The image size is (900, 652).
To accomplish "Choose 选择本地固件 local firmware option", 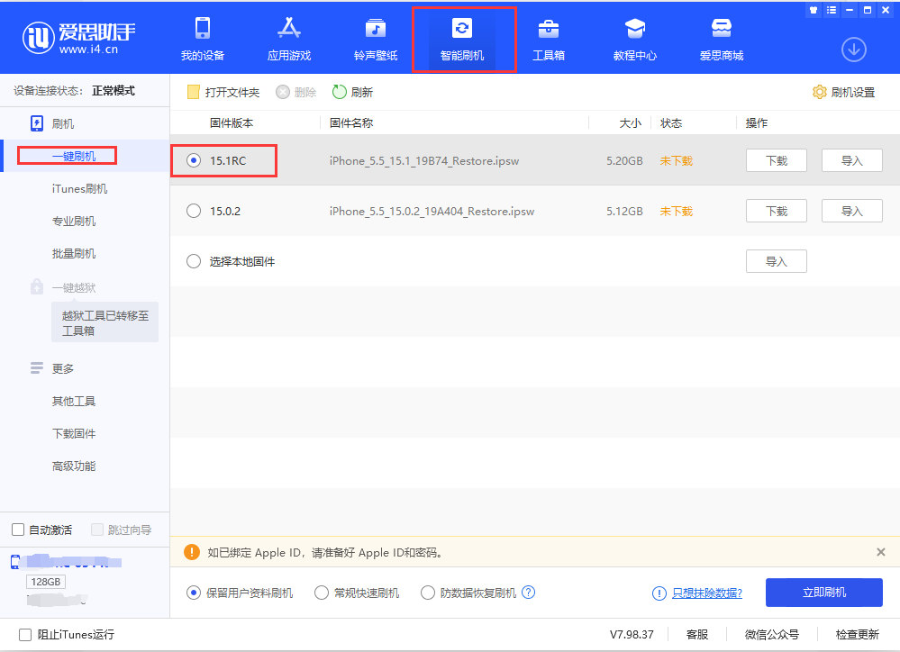I will (x=194, y=261).
